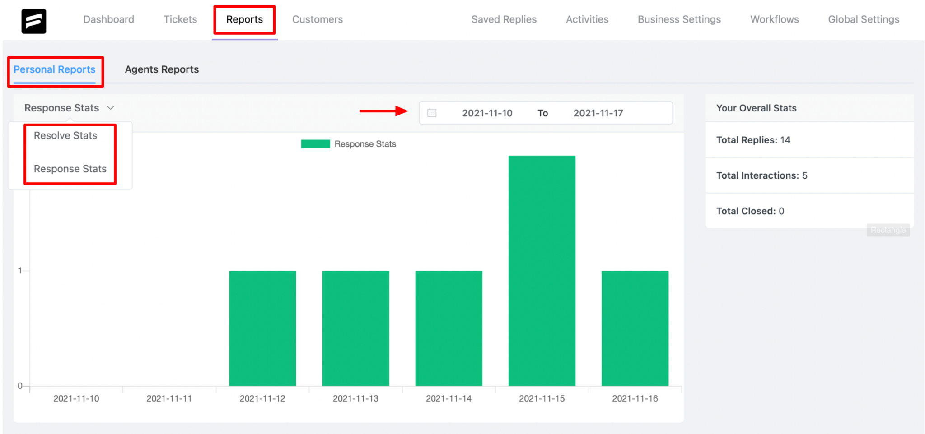Click the calendar icon in date range
The image size is (925, 434).
pyautogui.click(x=432, y=113)
